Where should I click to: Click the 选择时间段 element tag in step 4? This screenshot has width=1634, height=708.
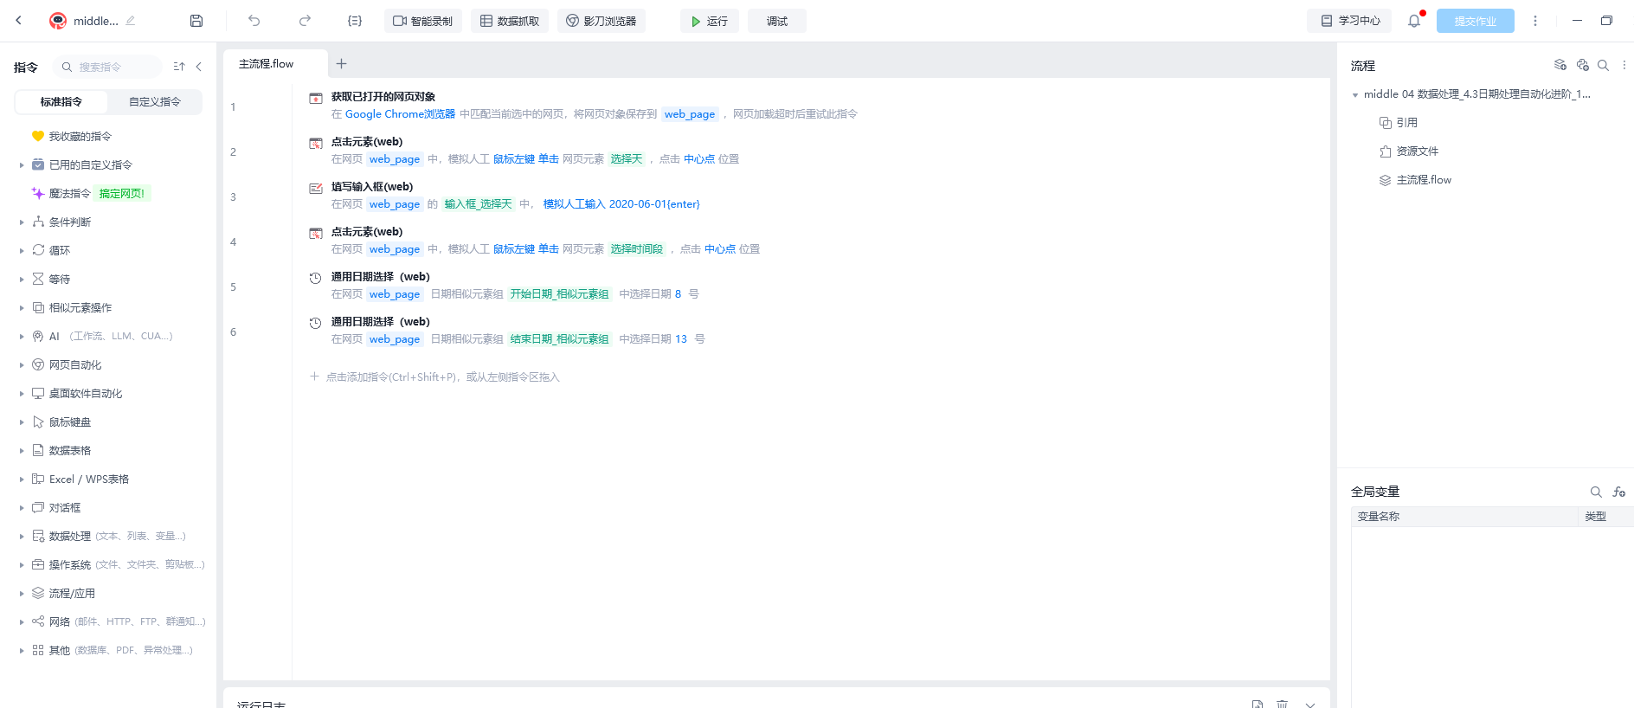(x=637, y=249)
